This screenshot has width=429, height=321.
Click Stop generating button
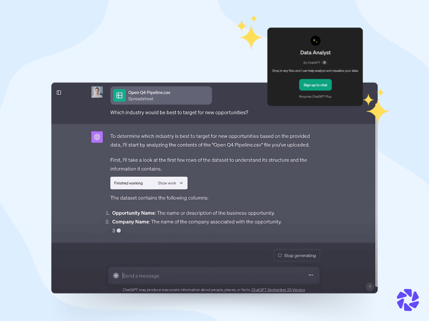pyautogui.click(x=297, y=255)
